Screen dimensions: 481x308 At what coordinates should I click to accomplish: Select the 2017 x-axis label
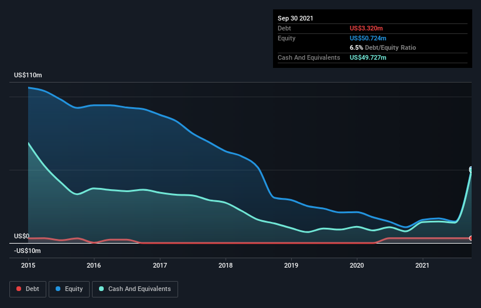click(160, 265)
